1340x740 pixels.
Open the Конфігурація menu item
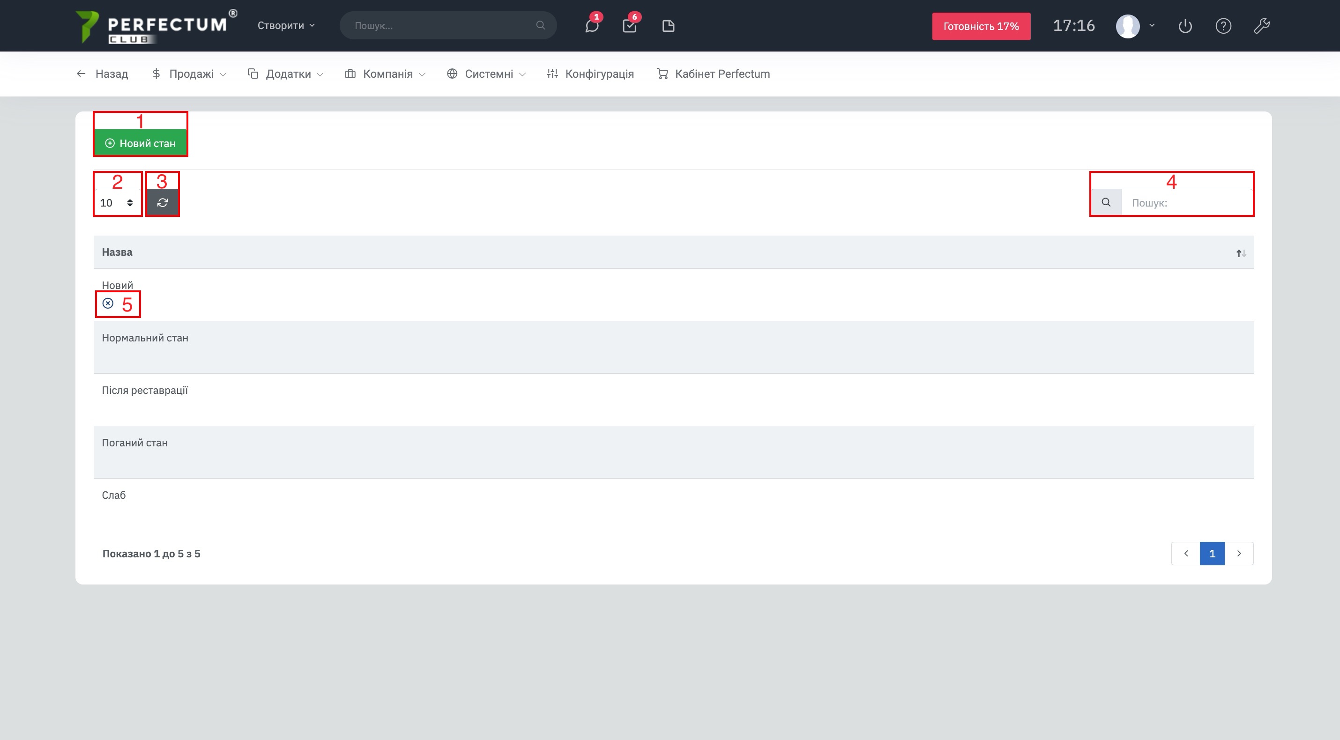590,74
